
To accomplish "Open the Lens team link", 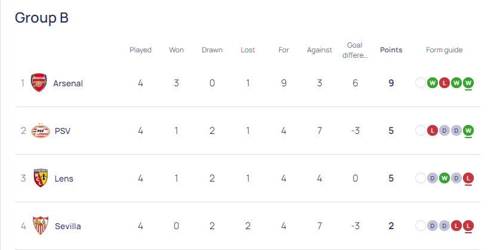I will (x=64, y=179).
